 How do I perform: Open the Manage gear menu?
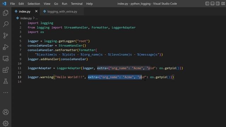[6, 123]
